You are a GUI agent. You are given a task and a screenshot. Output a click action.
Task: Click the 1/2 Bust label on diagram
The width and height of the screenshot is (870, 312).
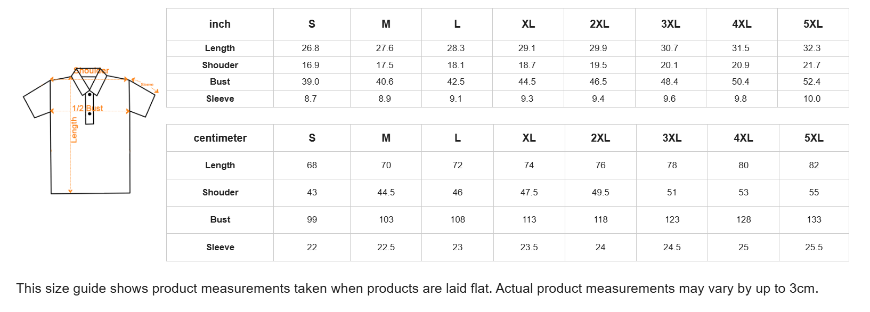click(x=88, y=108)
